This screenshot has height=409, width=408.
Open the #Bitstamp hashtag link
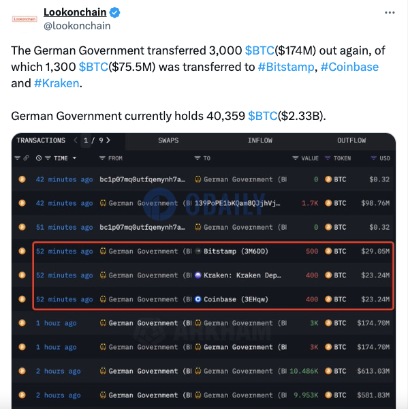[x=286, y=67]
